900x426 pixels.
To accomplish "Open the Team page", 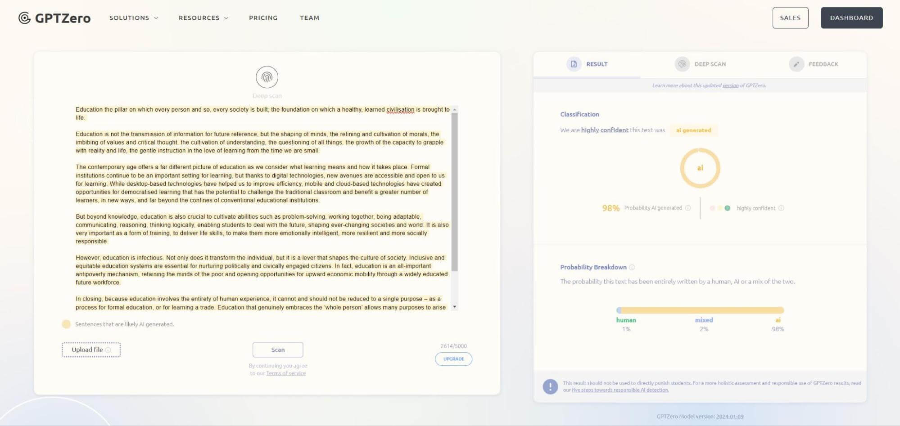I will [x=310, y=18].
